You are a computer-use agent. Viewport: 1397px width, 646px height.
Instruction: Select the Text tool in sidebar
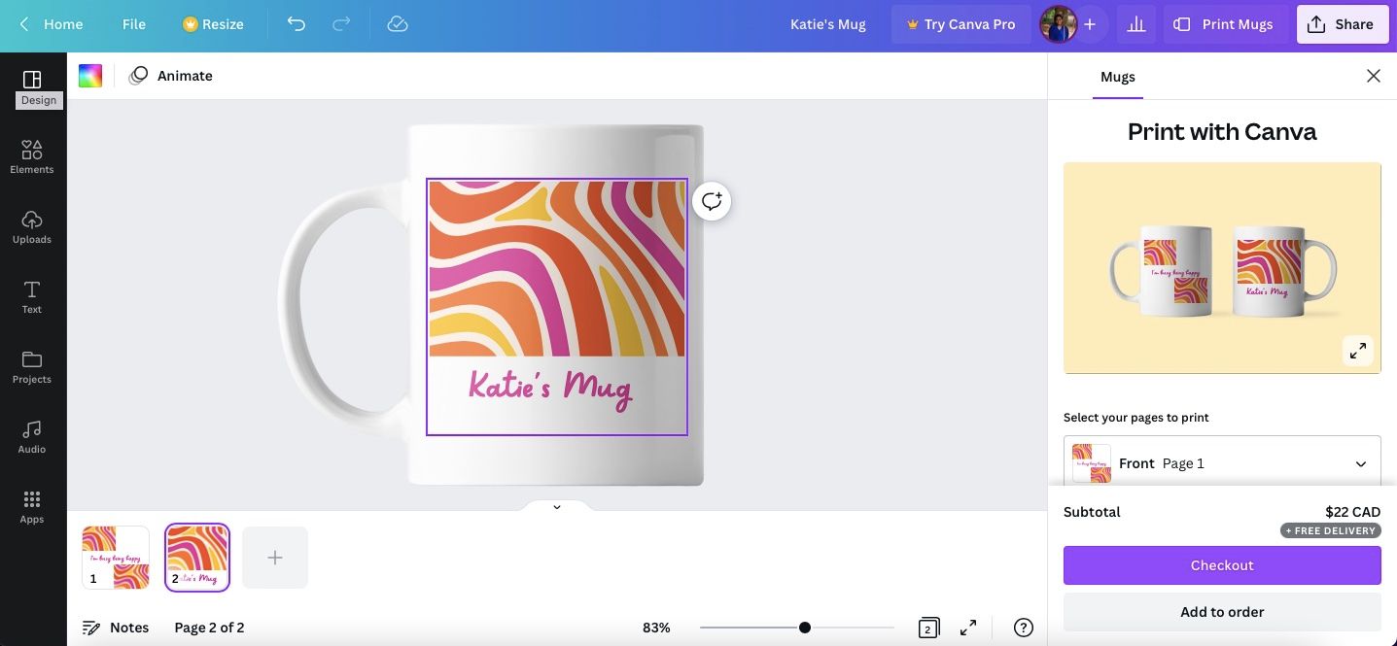(32, 296)
